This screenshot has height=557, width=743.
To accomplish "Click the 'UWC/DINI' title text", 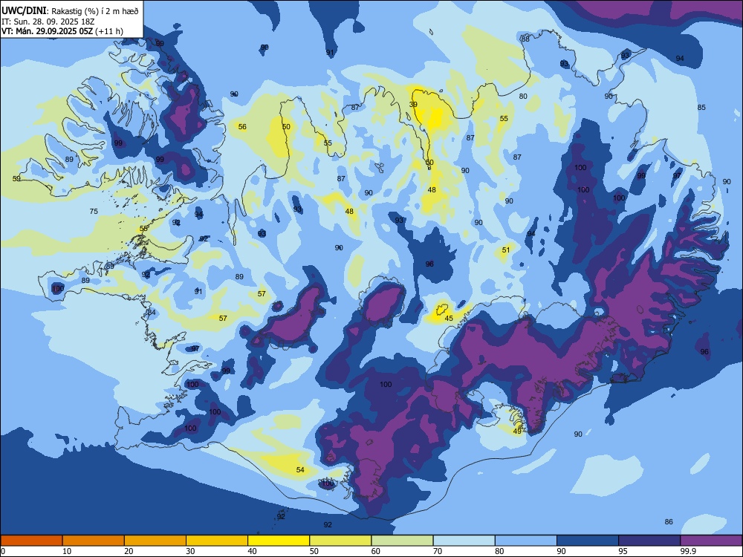I will click(x=24, y=10).
